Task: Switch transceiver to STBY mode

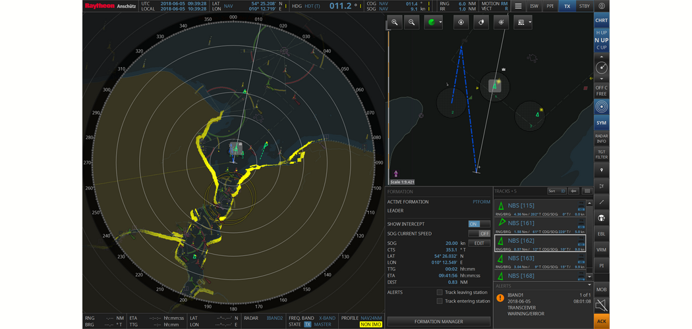Action: pos(585,6)
